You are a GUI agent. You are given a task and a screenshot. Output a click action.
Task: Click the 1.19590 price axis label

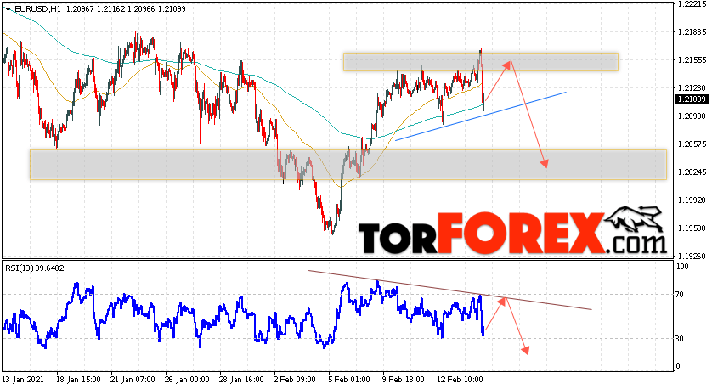pyautogui.click(x=692, y=228)
